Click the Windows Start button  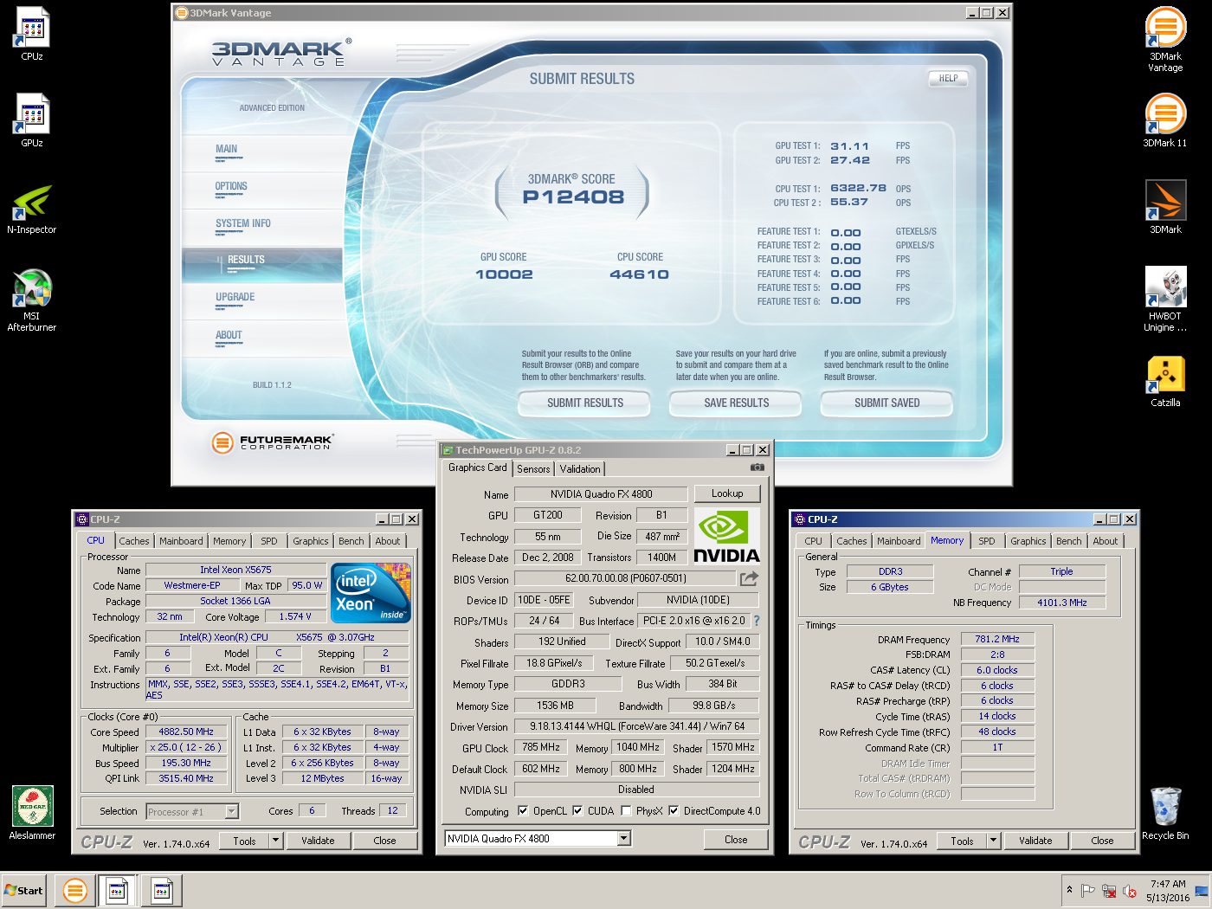pyautogui.click(x=23, y=890)
